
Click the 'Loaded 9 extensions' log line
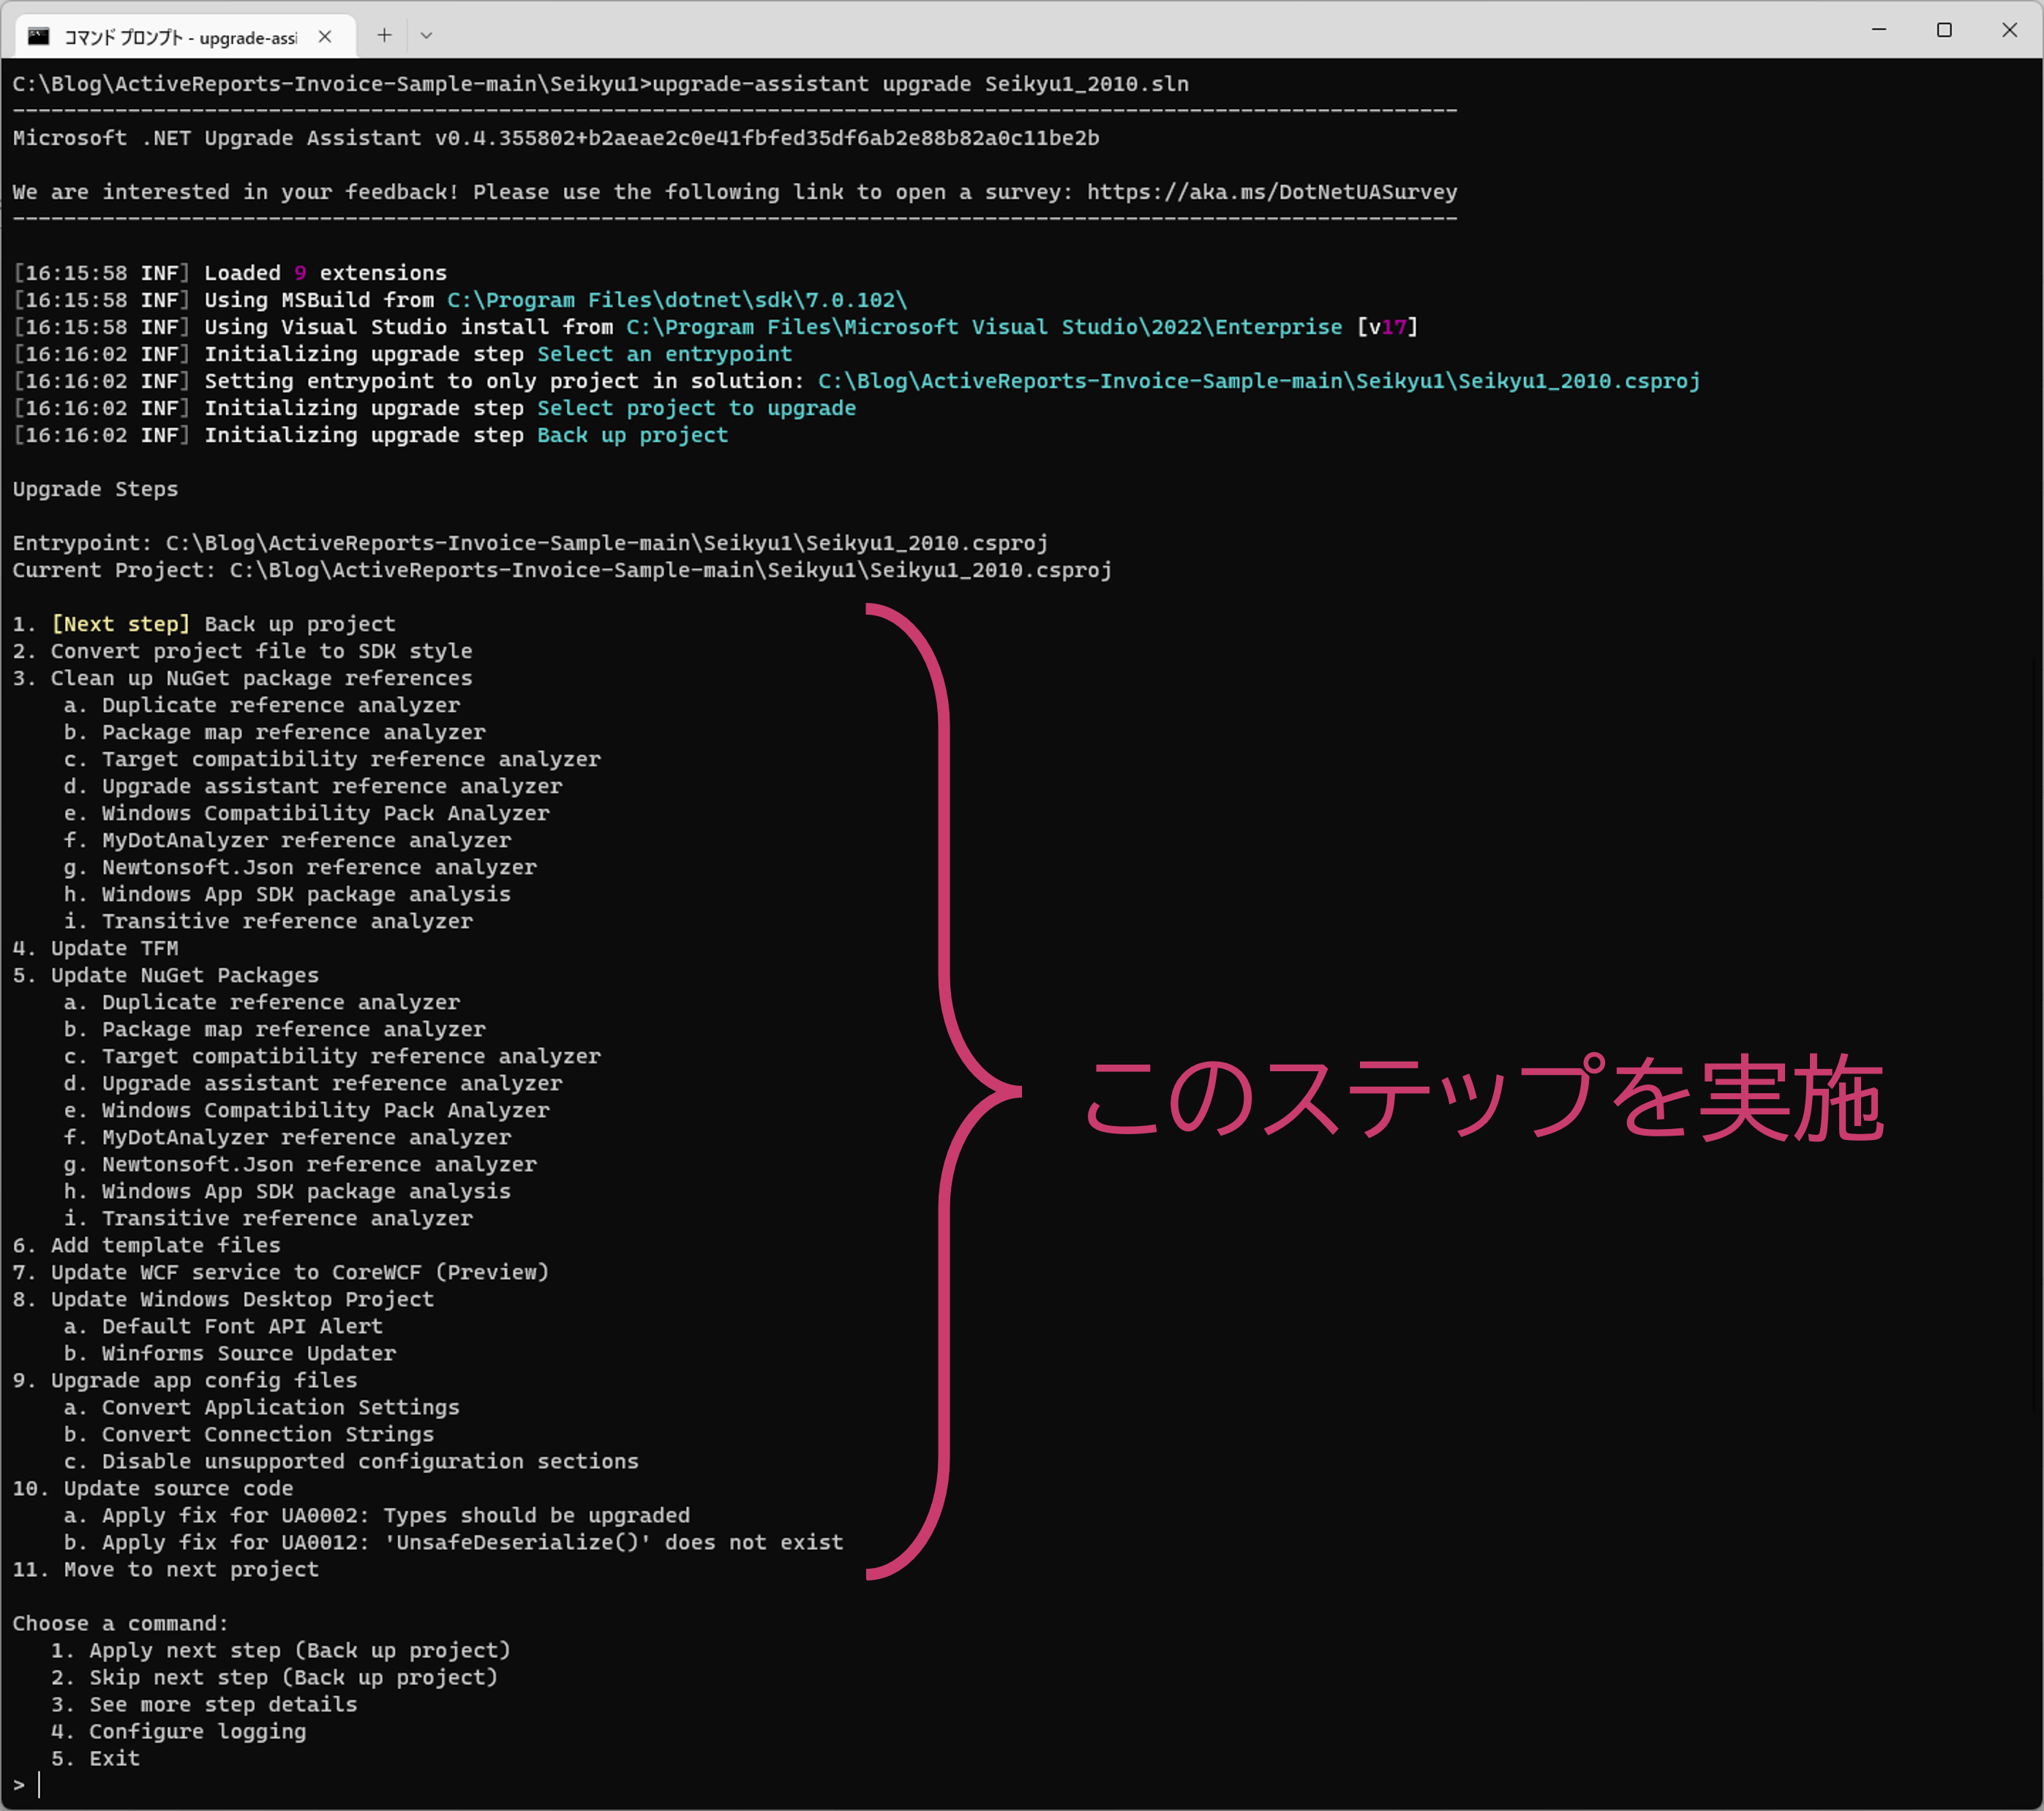point(230,273)
